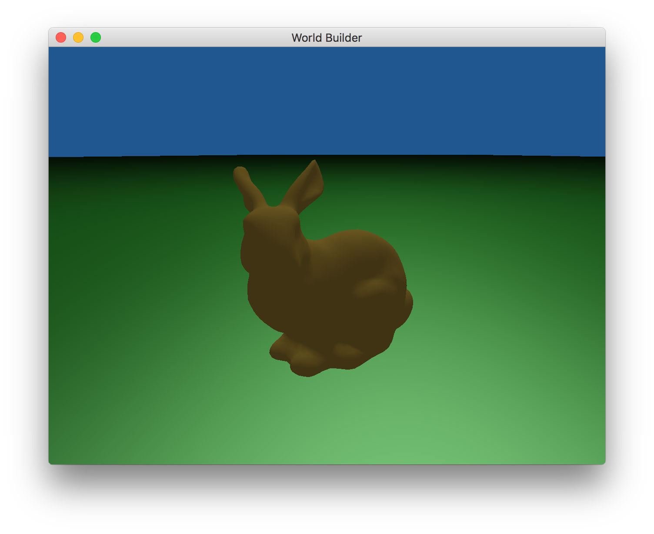
Task: Click the World Builder title text
Action: (x=327, y=38)
